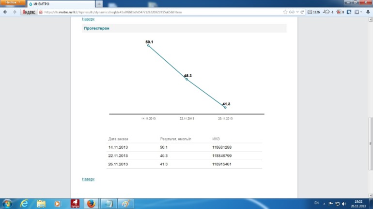Image resolution: width=373 pixels, height=209 pixels.
Task: Open Windows Explorer folder in taskbar
Action: [41, 204]
